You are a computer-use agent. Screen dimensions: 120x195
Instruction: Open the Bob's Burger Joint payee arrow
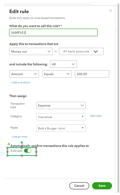83,128
